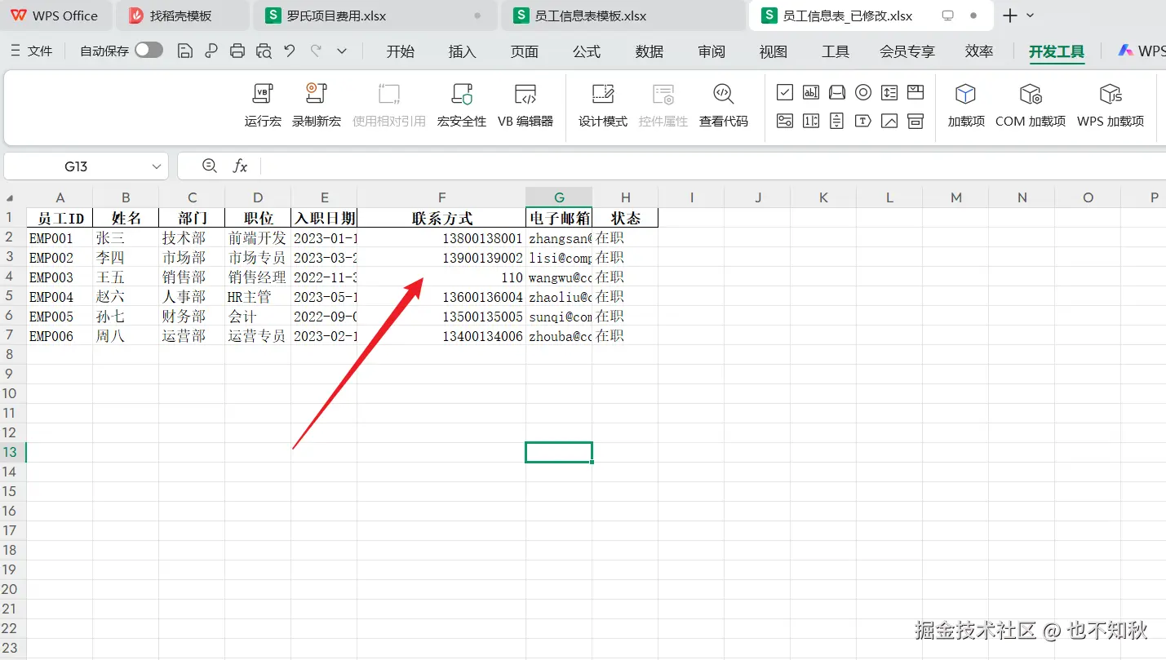1166x660 pixels.
Task: Click the zoom magnifier beside fx
Action: click(x=210, y=166)
